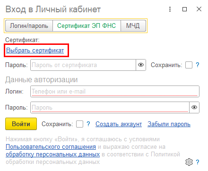Switch to Логин/пароль tab

[29, 26]
